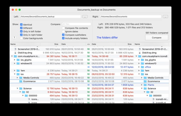Click left ios_glyphs folder icon

[x=18, y=60]
